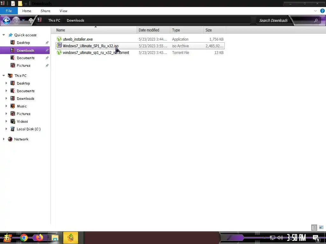Collapse the This PC tree node
The width and height of the screenshot is (326, 244).
pos(4,76)
